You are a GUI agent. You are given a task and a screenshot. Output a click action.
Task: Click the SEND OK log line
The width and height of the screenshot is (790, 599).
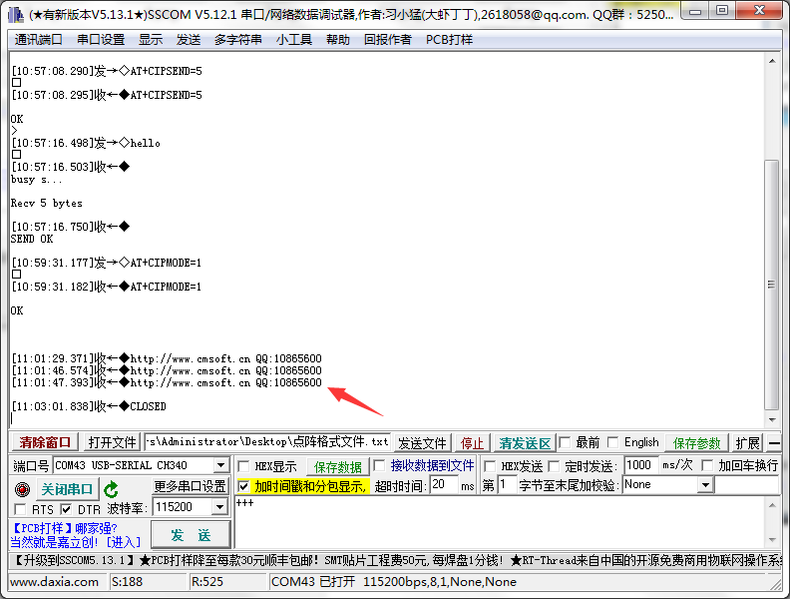pos(32,239)
